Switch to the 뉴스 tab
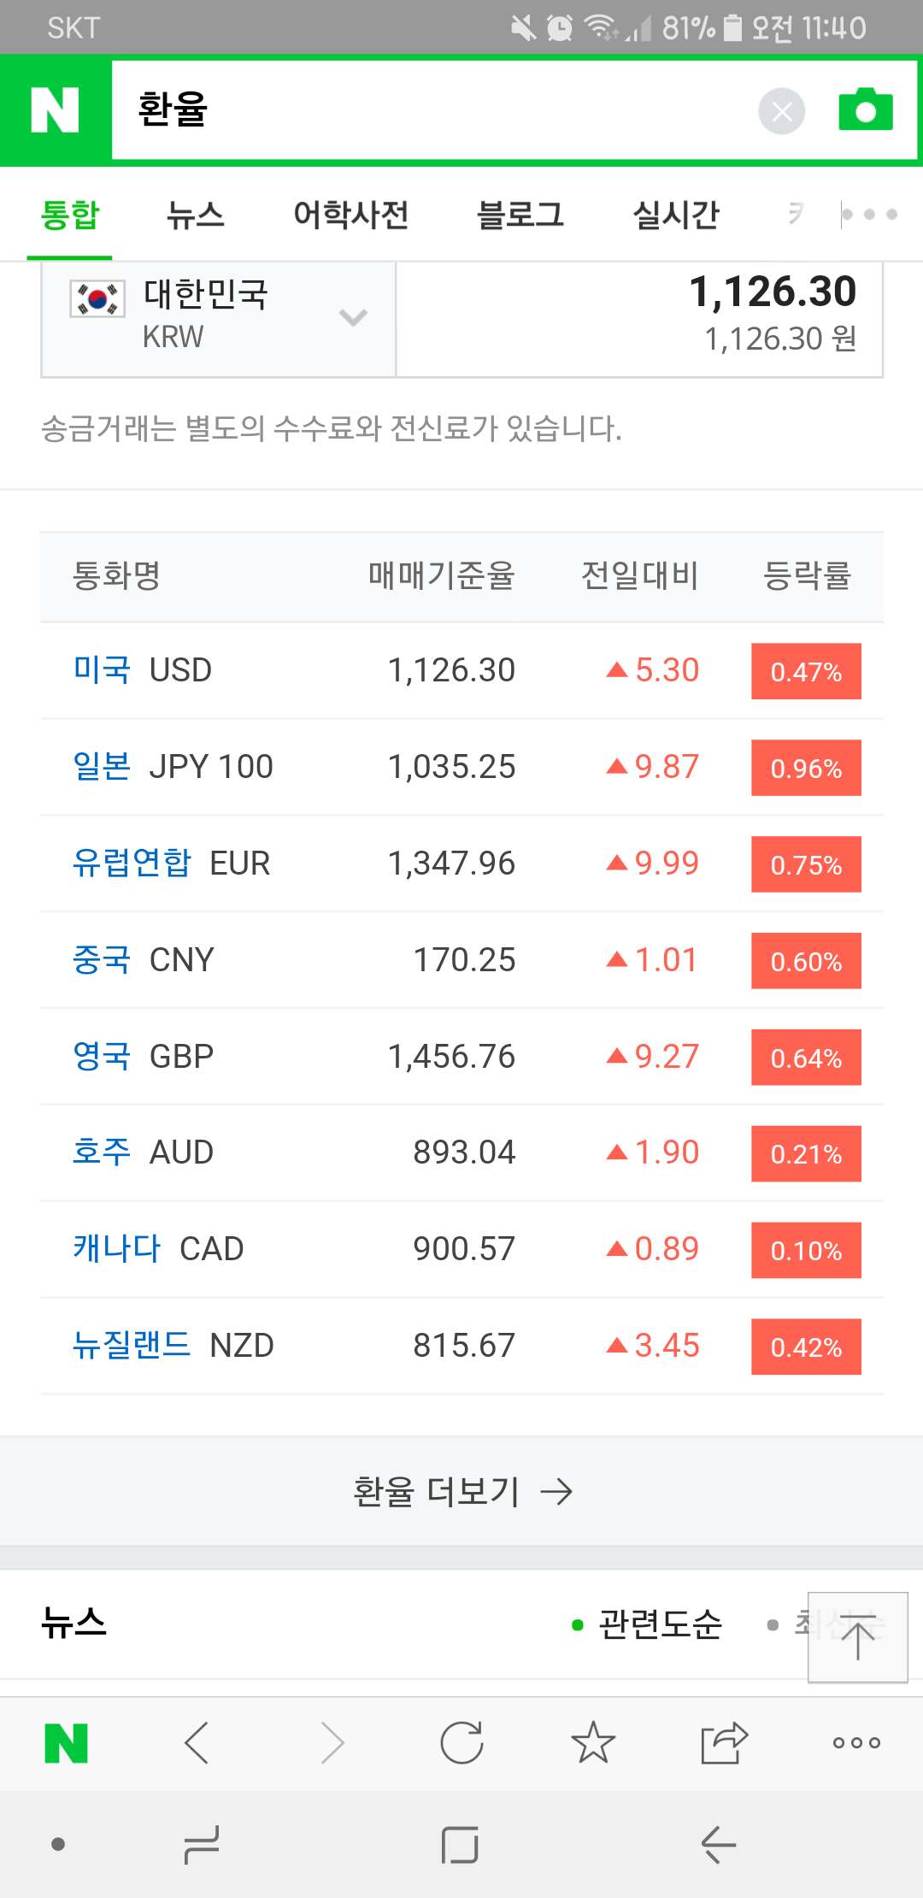The image size is (923, 1898). pos(196,215)
